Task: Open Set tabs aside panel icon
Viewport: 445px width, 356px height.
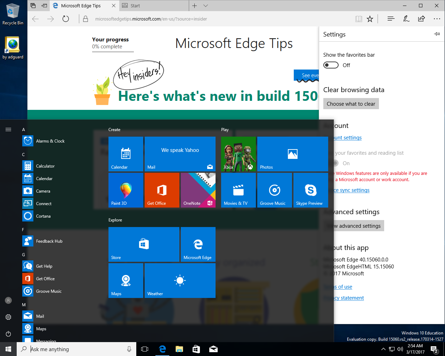Action: [x=44, y=6]
